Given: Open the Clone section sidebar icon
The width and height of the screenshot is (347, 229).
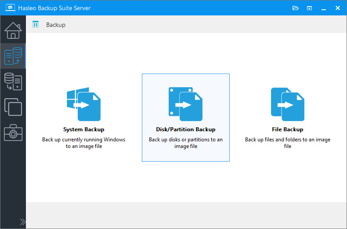Looking at the screenshot, I should coord(13,107).
